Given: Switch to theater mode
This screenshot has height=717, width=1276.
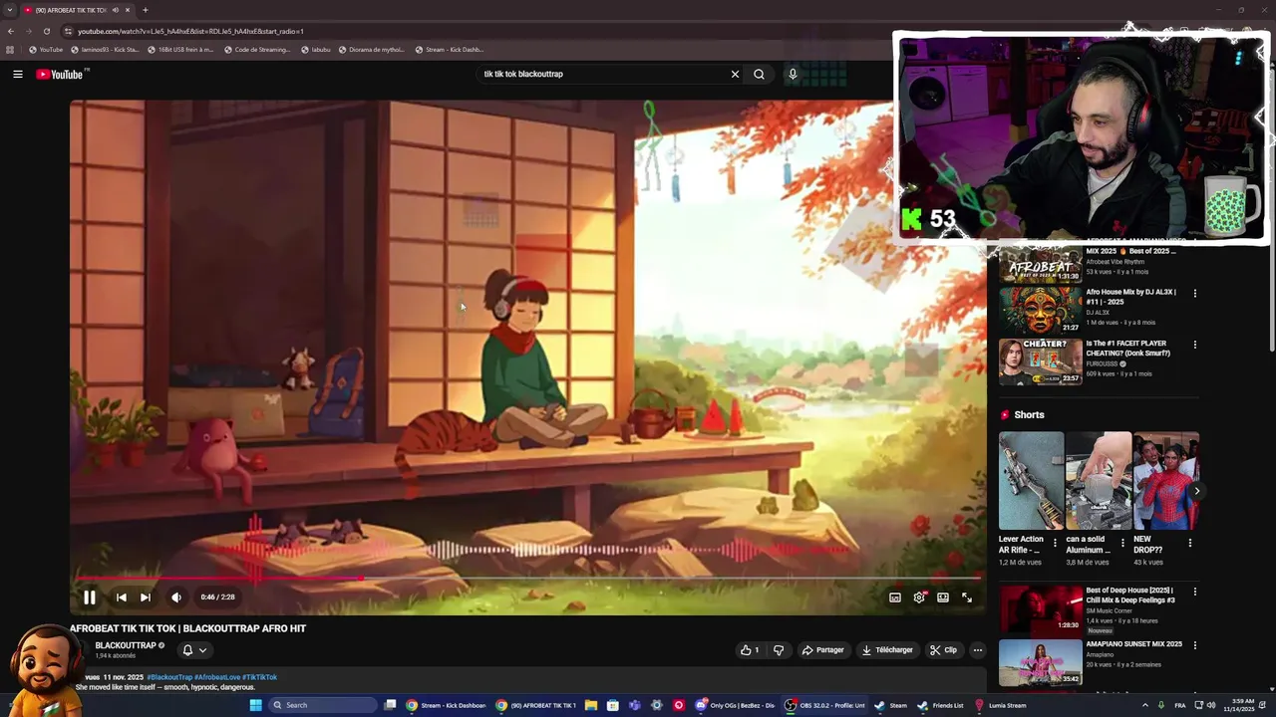Looking at the screenshot, I should click(x=943, y=597).
